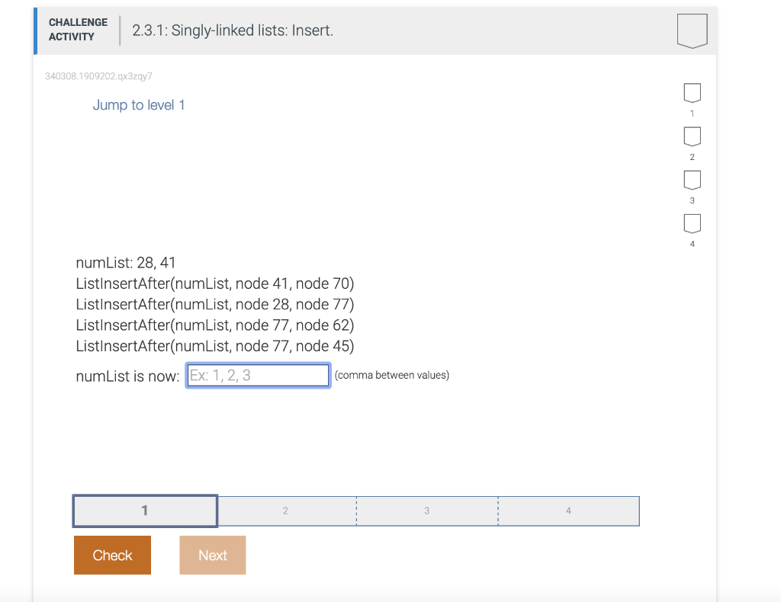Image resolution: width=781 pixels, height=602 pixels.
Task: Click the level 3 shield badge icon
Action: pyautogui.click(x=692, y=180)
